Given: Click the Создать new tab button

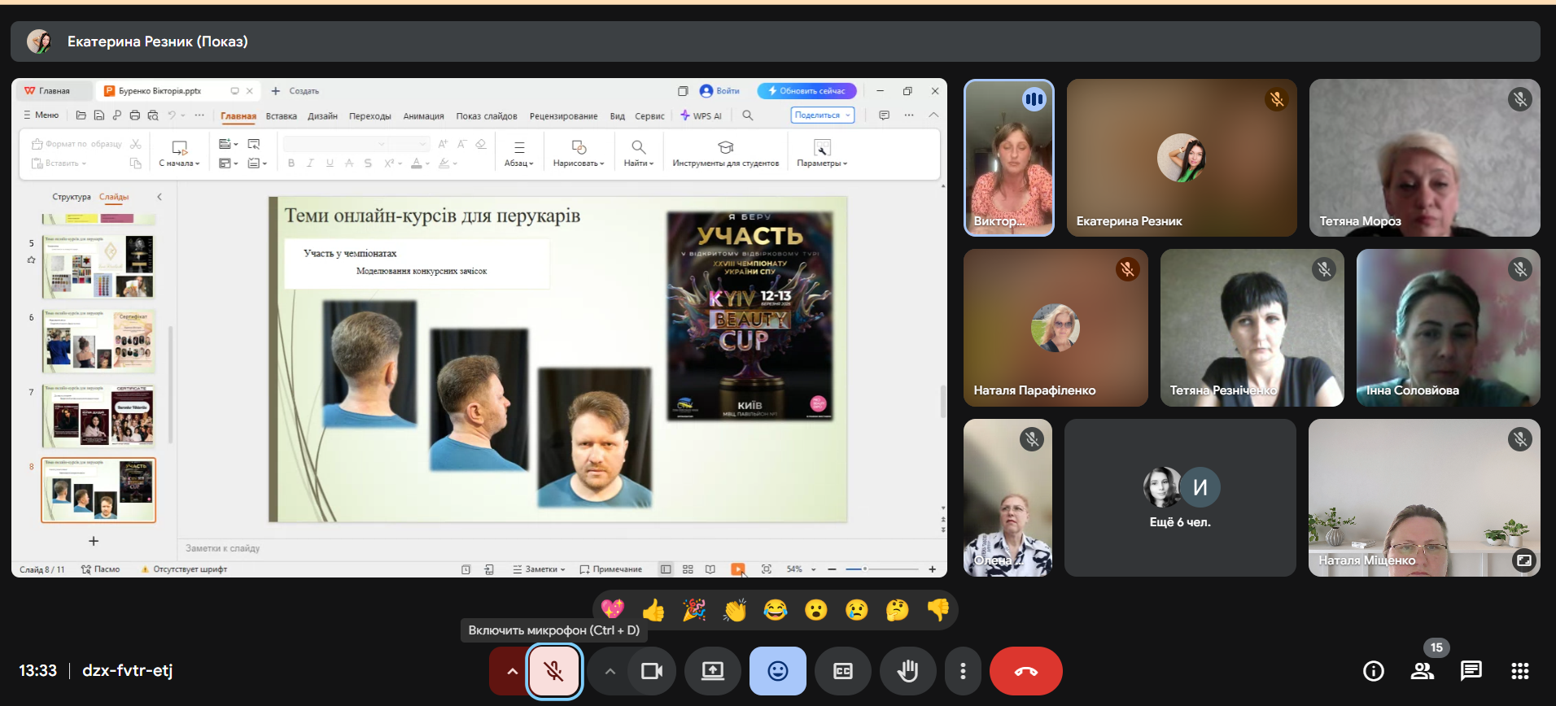Looking at the screenshot, I should pos(295,91).
